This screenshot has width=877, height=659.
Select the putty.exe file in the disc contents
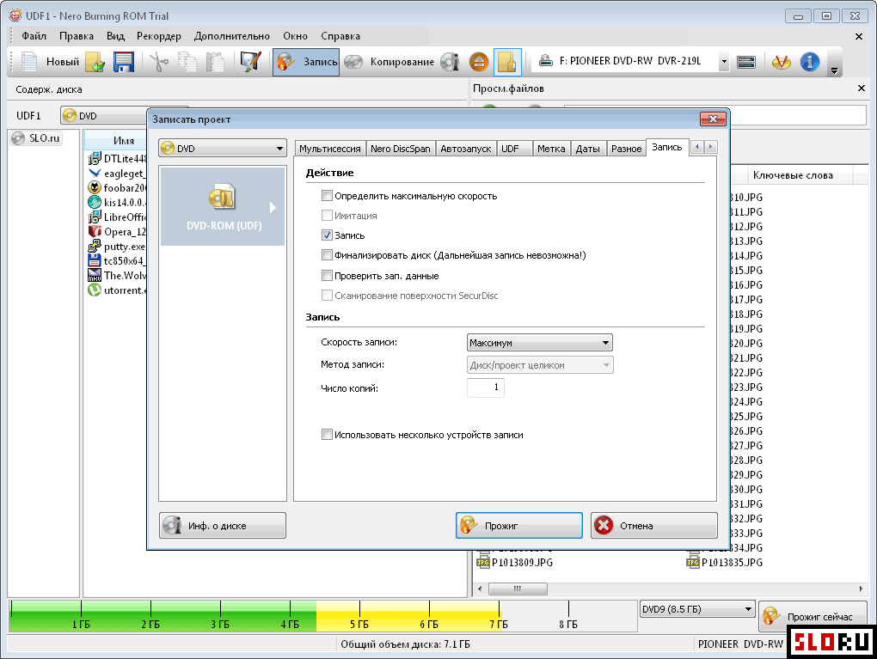point(117,246)
